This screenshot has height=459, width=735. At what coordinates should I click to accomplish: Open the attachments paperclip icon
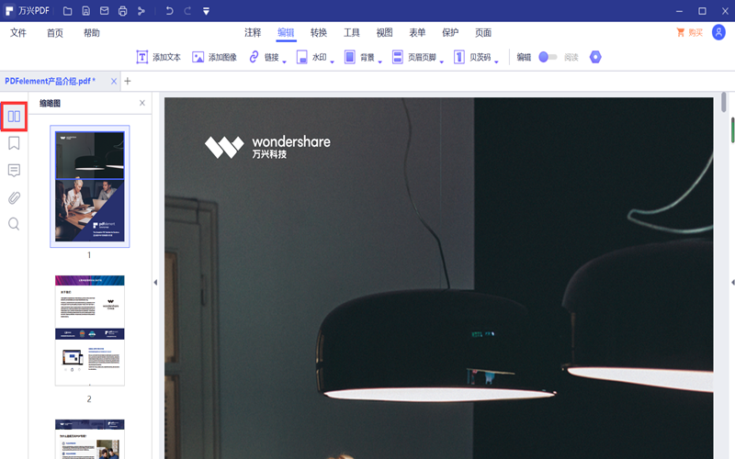tap(14, 197)
